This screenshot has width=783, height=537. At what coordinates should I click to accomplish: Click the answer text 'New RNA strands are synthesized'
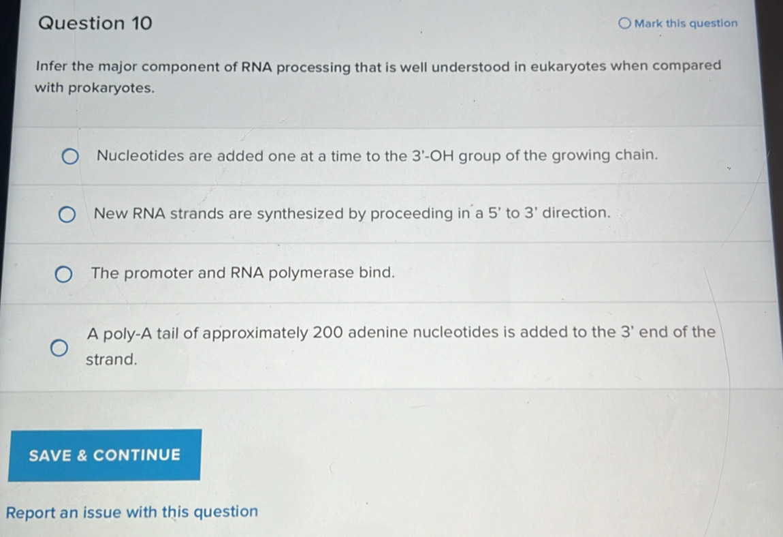tap(272, 213)
